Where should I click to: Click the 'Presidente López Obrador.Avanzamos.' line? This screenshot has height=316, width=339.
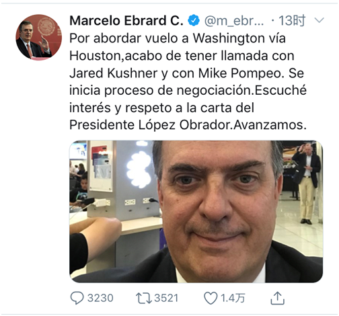[x=188, y=125]
